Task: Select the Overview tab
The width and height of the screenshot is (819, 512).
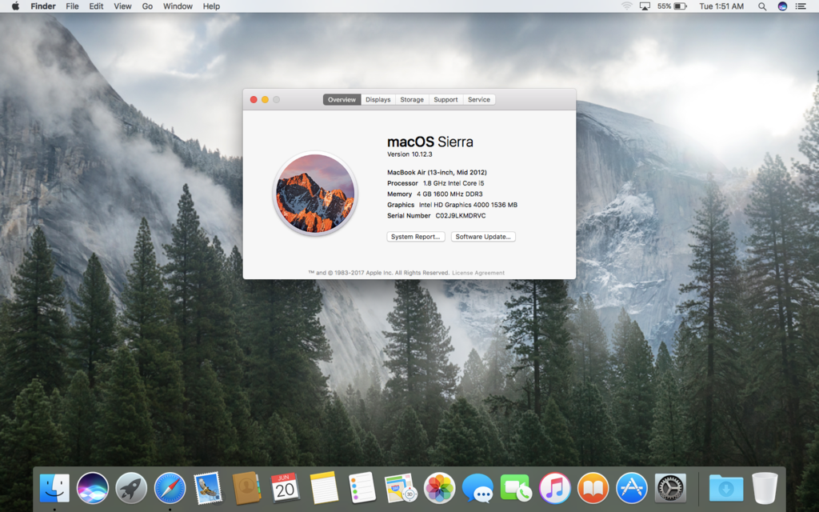Action: [x=342, y=99]
